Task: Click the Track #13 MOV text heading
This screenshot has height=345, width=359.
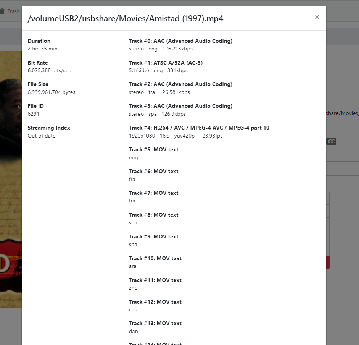Action: tap(155, 323)
